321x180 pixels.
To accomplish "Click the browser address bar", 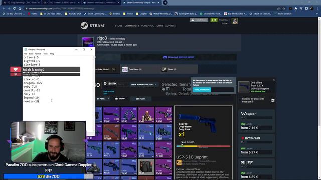I will tap(149, 9).
